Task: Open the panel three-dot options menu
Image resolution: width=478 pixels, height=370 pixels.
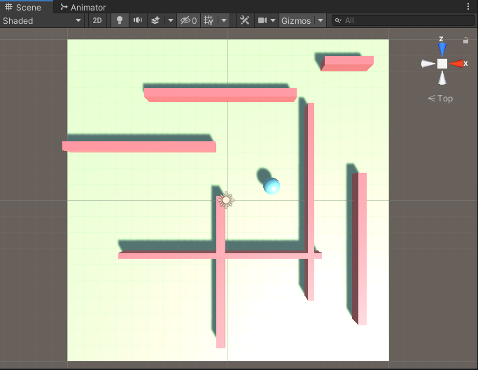Action: tap(468, 6)
